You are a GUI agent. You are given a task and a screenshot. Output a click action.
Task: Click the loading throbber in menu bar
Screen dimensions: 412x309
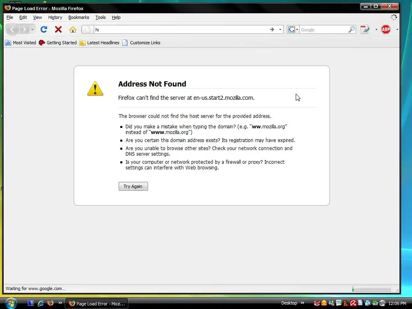393,17
